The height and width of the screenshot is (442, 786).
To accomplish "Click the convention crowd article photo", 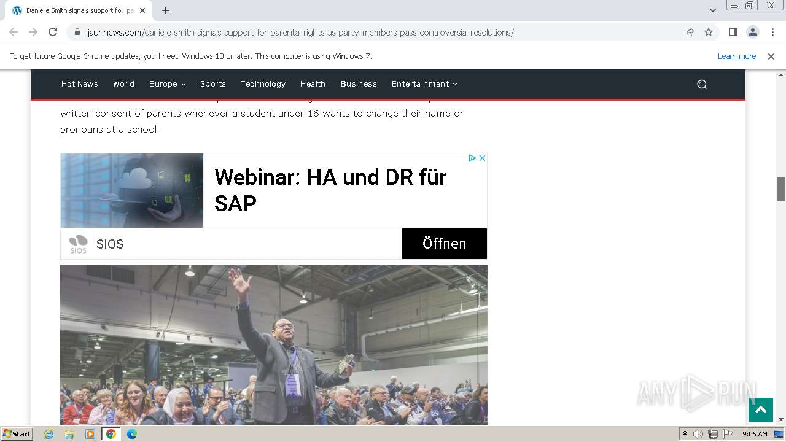I will 274,344.
